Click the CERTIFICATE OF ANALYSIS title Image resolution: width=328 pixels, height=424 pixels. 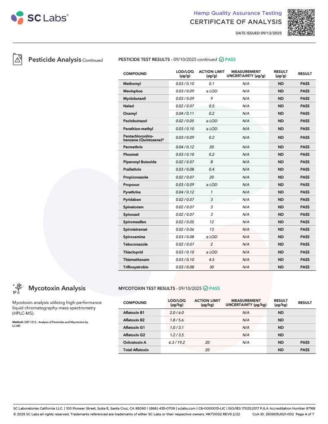click(x=236, y=22)
